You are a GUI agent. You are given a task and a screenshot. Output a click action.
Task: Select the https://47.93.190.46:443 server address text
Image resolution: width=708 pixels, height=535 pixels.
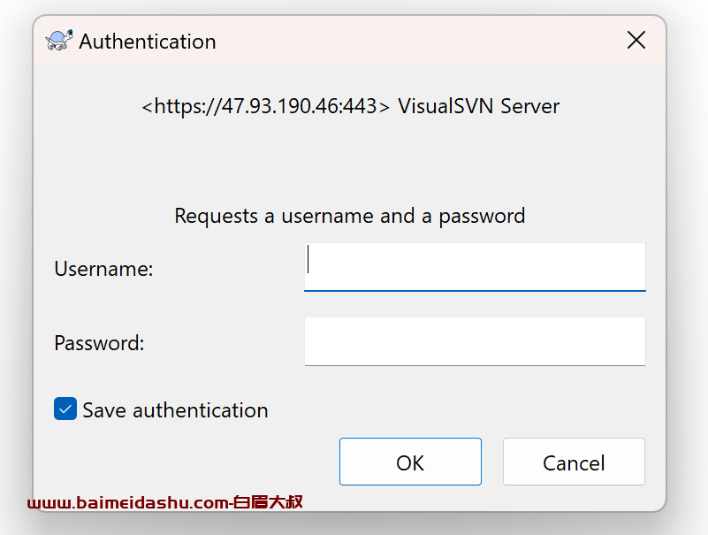tap(265, 107)
